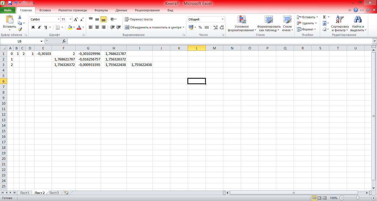Open the Формат cells dropdown
Image resolution: width=377 pixels, height=201 pixels.
[x=315, y=29]
